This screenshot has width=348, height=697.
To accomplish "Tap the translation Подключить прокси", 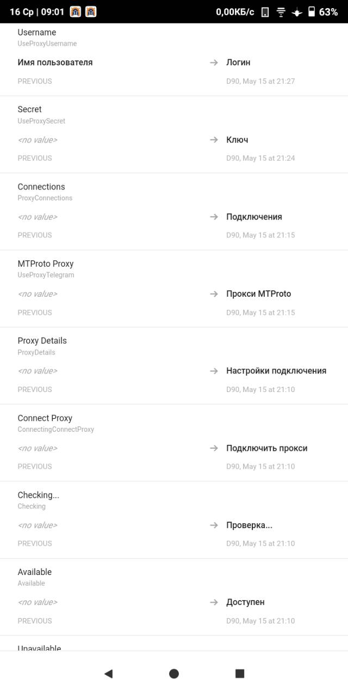I will (x=267, y=448).
